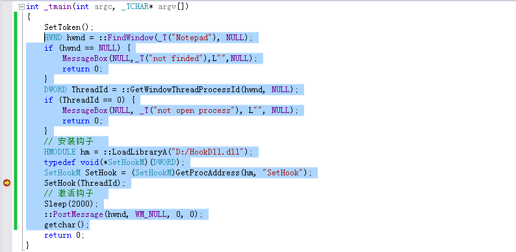Click the SetToken(); line
Viewport: 516px width, 252px height.
click(x=69, y=27)
